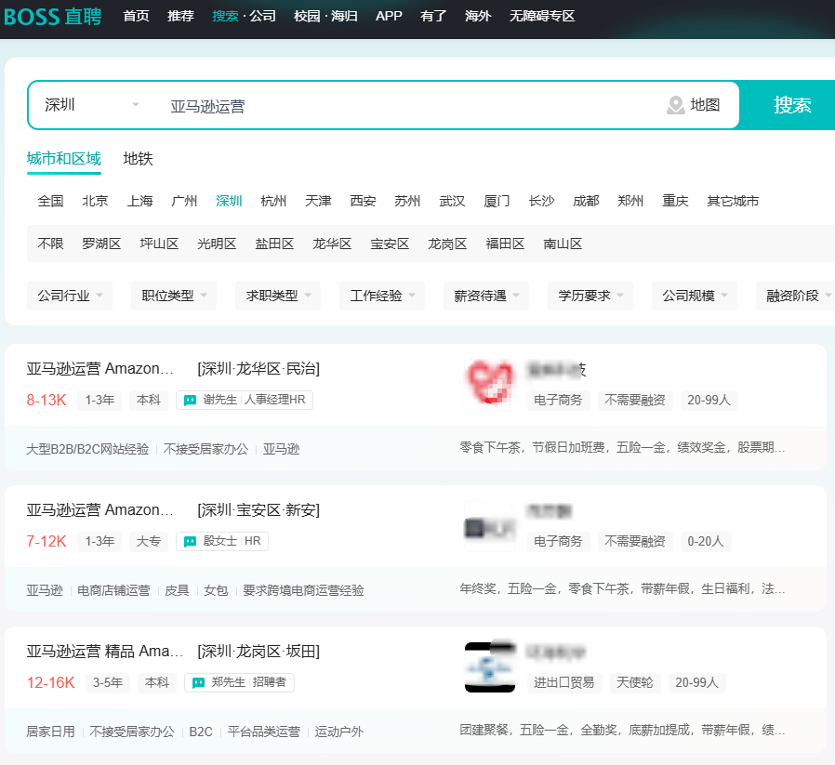Filter by 龙岗区 district
This screenshot has height=765, width=835.
[447, 244]
